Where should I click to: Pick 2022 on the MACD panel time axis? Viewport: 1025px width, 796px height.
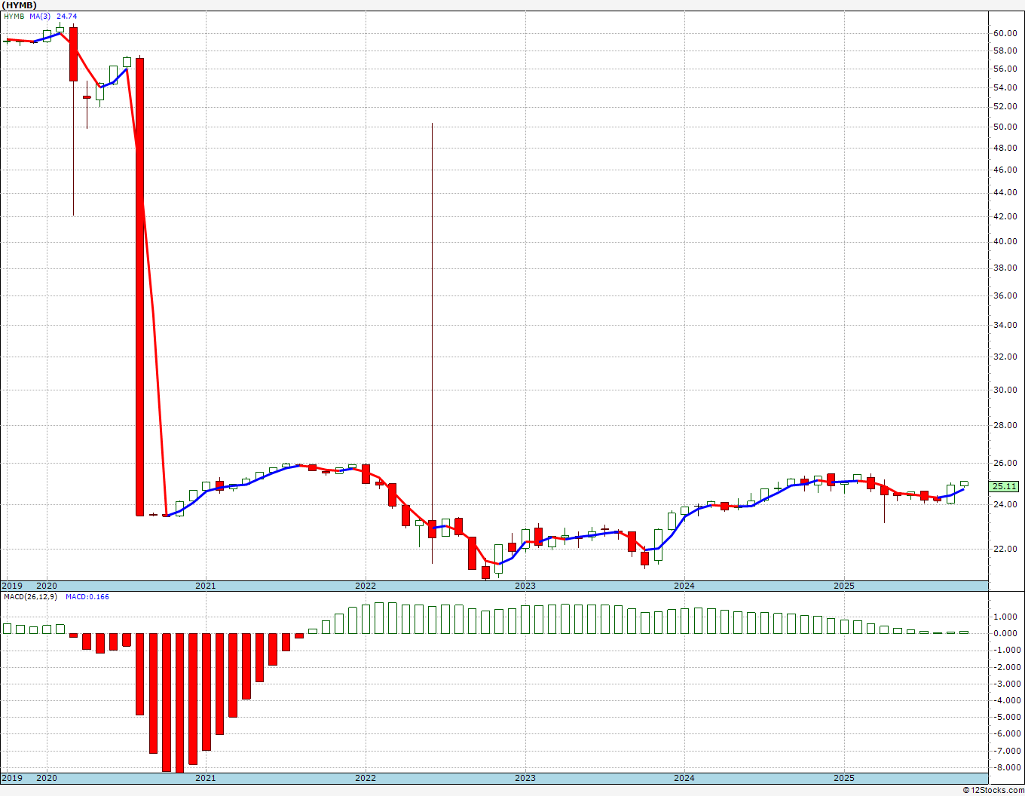366,778
